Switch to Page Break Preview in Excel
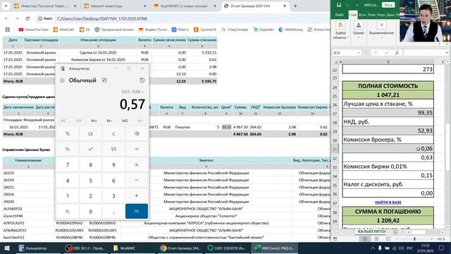The width and height of the screenshot is (451, 254). pos(388,239)
